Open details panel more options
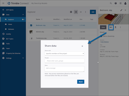Screen dimensions: 129x96 (120, 27)
